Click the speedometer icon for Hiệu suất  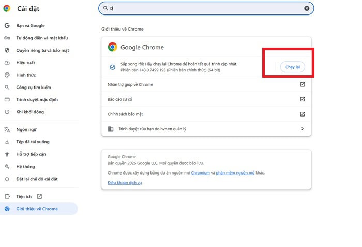pos(7,63)
